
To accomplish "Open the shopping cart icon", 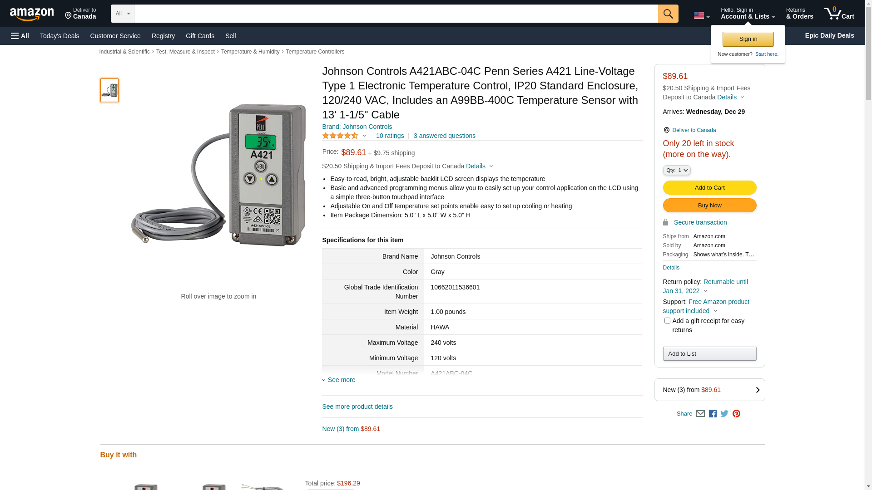I will [838, 14].
